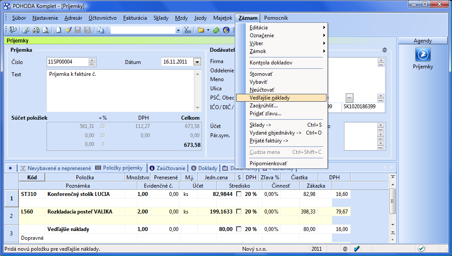Jump to the table bottom with the bottom arrow button
This screenshot has height=256, width=452.
point(393,232)
